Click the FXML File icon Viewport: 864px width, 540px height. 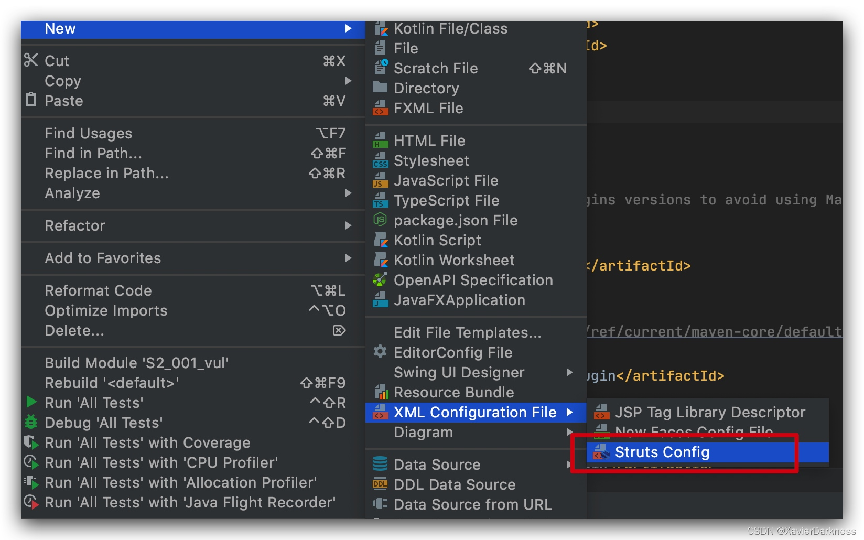click(380, 108)
